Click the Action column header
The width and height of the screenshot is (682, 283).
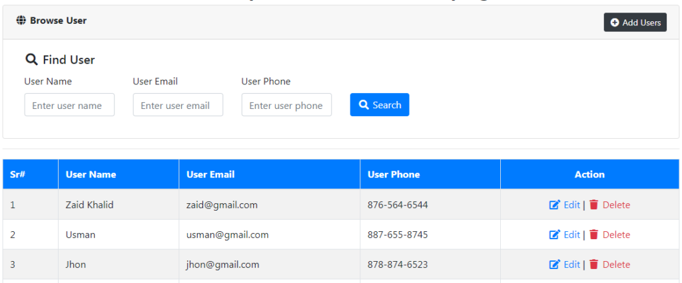[x=590, y=174]
